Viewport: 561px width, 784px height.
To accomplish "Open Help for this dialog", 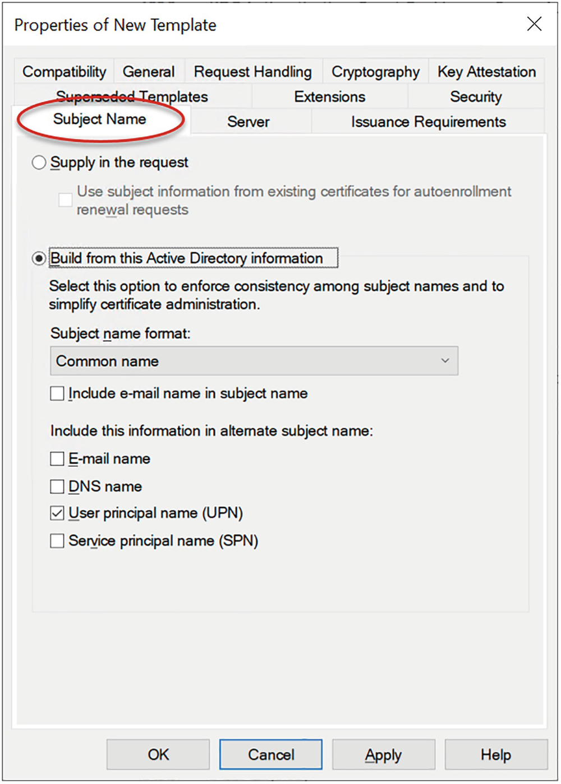I will coord(496,754).
